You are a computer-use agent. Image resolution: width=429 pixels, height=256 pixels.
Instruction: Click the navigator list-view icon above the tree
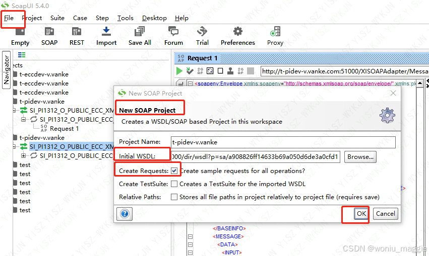(x=22, y=55)
